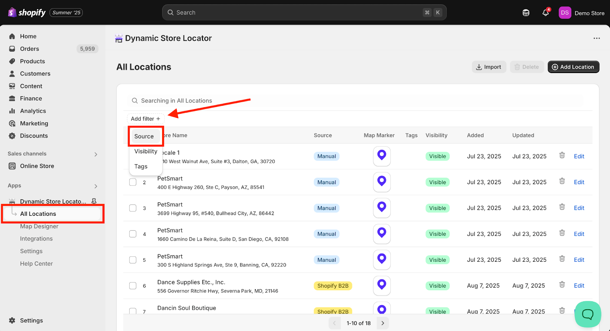Sort by the Updated column header
The image size is (610, 331).
pyautogui.click(x=523, y=135)
